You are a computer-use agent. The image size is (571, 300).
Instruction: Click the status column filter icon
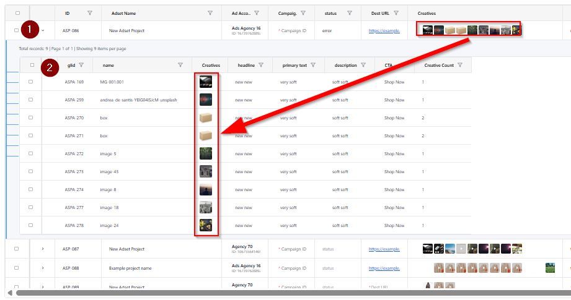349,13
